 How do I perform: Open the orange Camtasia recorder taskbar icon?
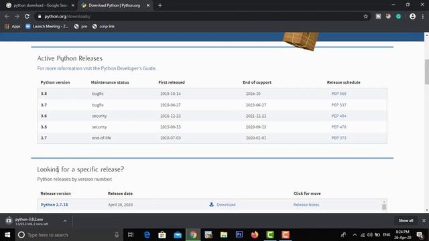286,235
